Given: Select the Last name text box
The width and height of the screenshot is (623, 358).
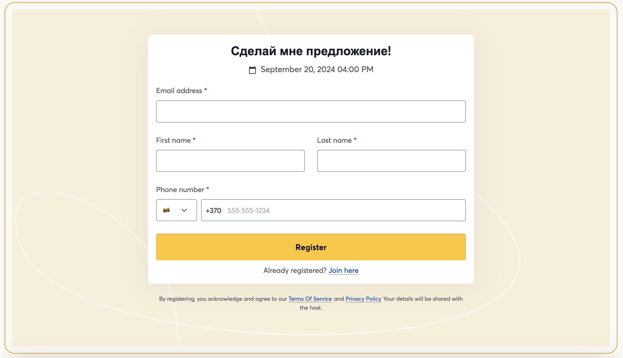Looking at the screenshot, I should 391,161.
